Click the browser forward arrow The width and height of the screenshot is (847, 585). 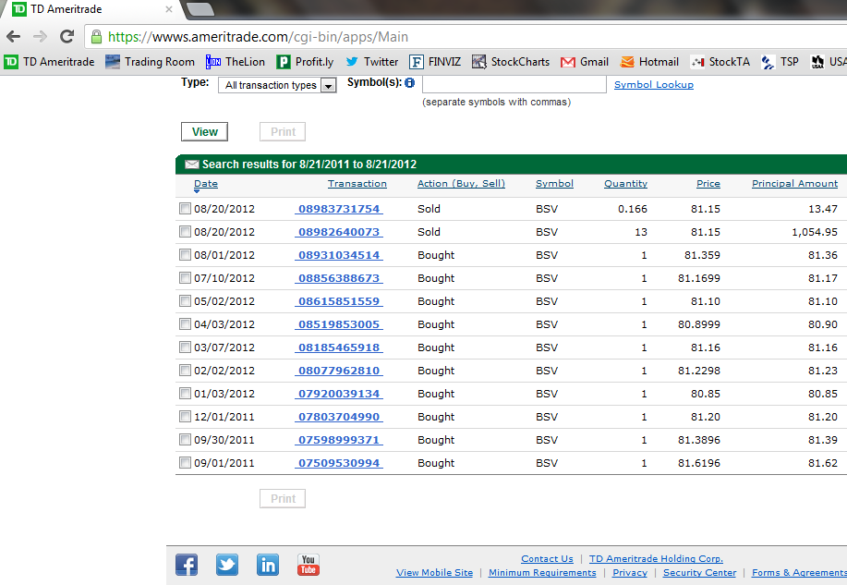pos(40,37)
